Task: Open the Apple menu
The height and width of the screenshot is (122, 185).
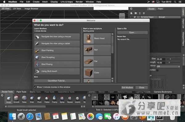Action: click(4, 2)
